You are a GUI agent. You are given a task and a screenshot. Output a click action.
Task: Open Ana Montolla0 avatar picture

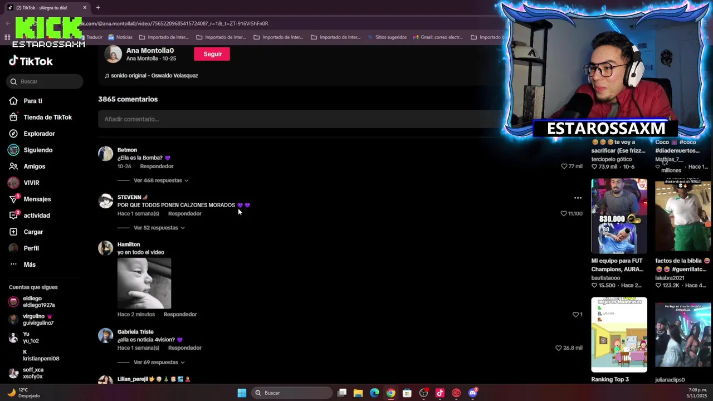[x=113, y=54]
